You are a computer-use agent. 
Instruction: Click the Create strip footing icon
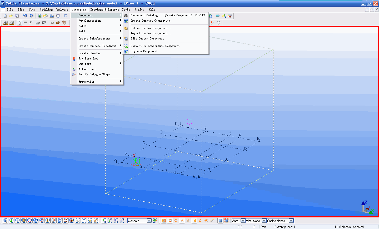pos(12,23)
